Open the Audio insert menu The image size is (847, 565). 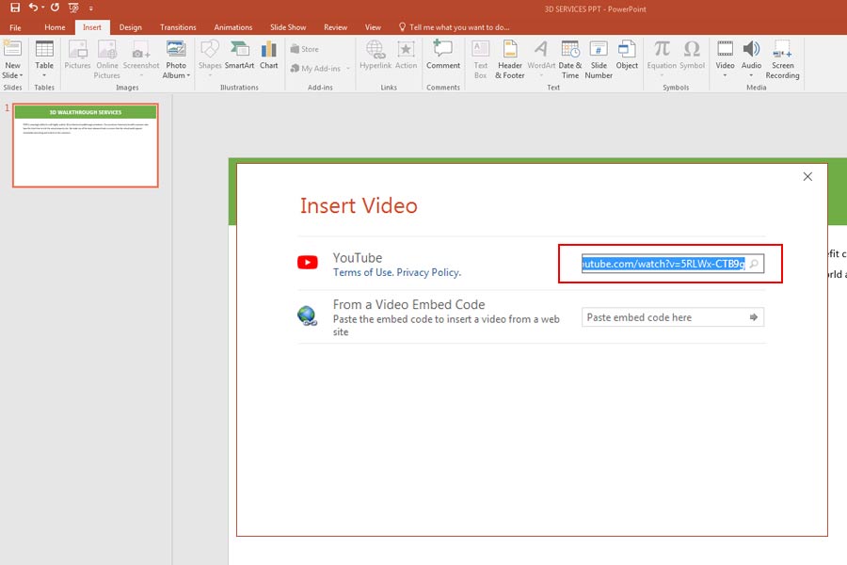pos(751,58)
